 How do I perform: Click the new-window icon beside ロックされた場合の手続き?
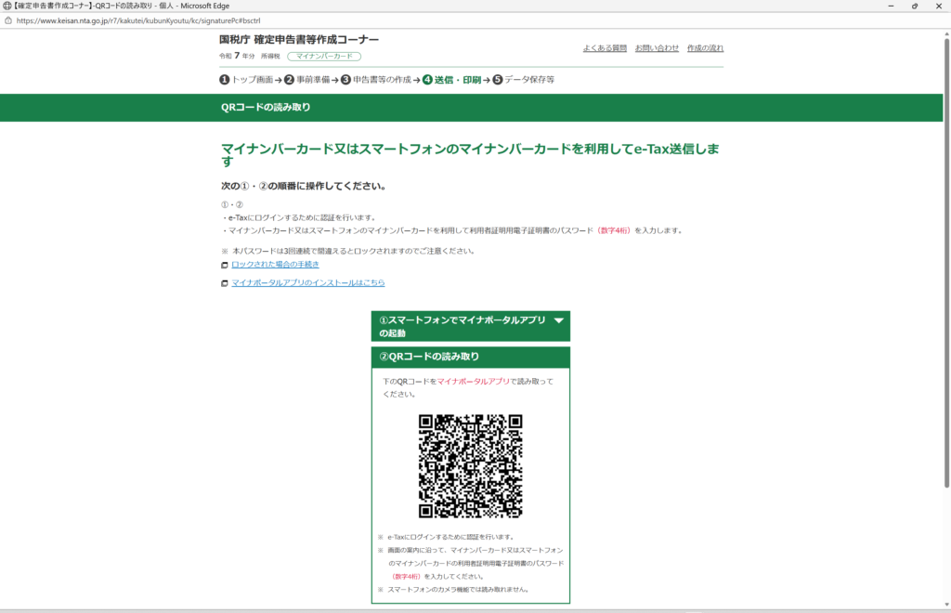(x=225, y=265)
